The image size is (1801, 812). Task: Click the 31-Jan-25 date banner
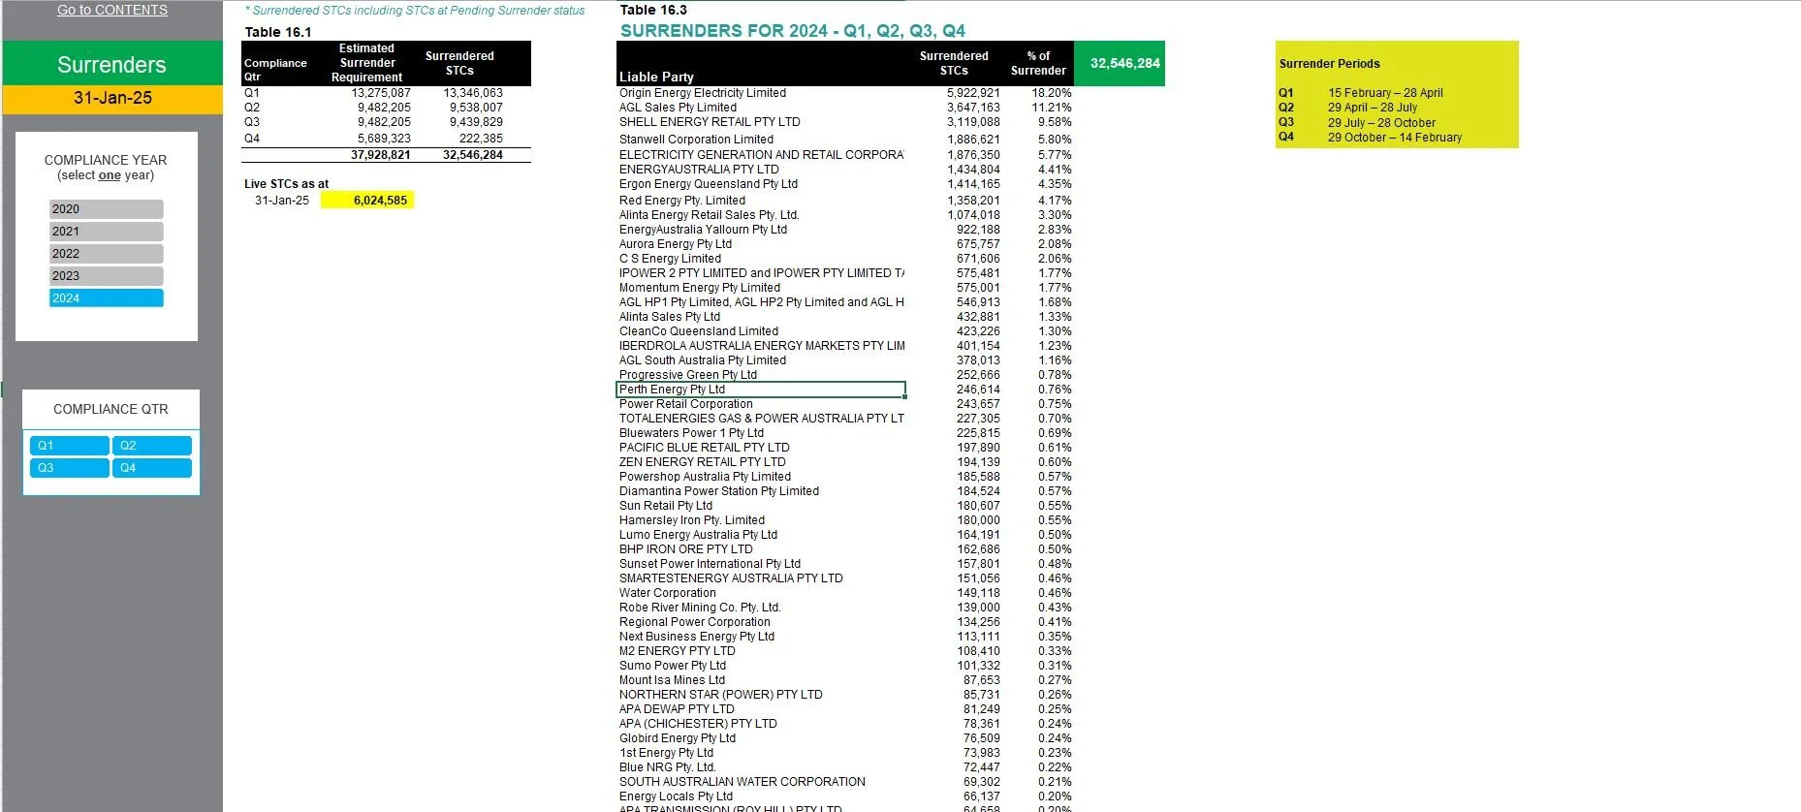coord(112,98)
